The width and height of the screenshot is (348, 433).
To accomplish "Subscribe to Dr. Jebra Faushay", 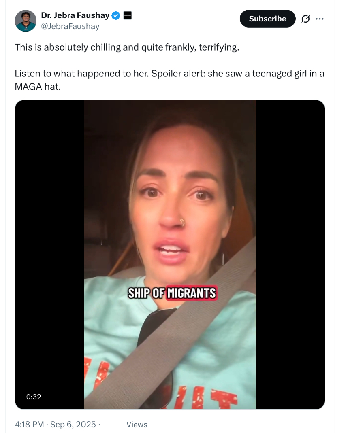I will tap(267, 19).
